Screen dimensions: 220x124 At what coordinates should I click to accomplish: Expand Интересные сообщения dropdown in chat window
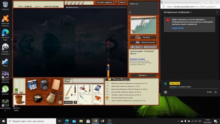coord(178,12)
